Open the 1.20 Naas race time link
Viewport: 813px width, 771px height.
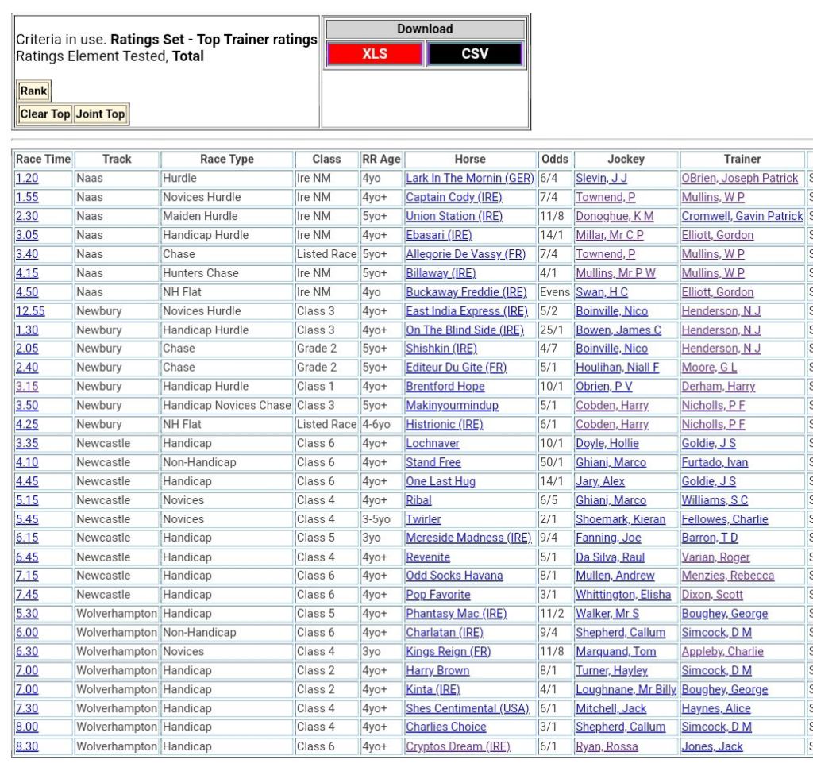(x=27, y=179)
